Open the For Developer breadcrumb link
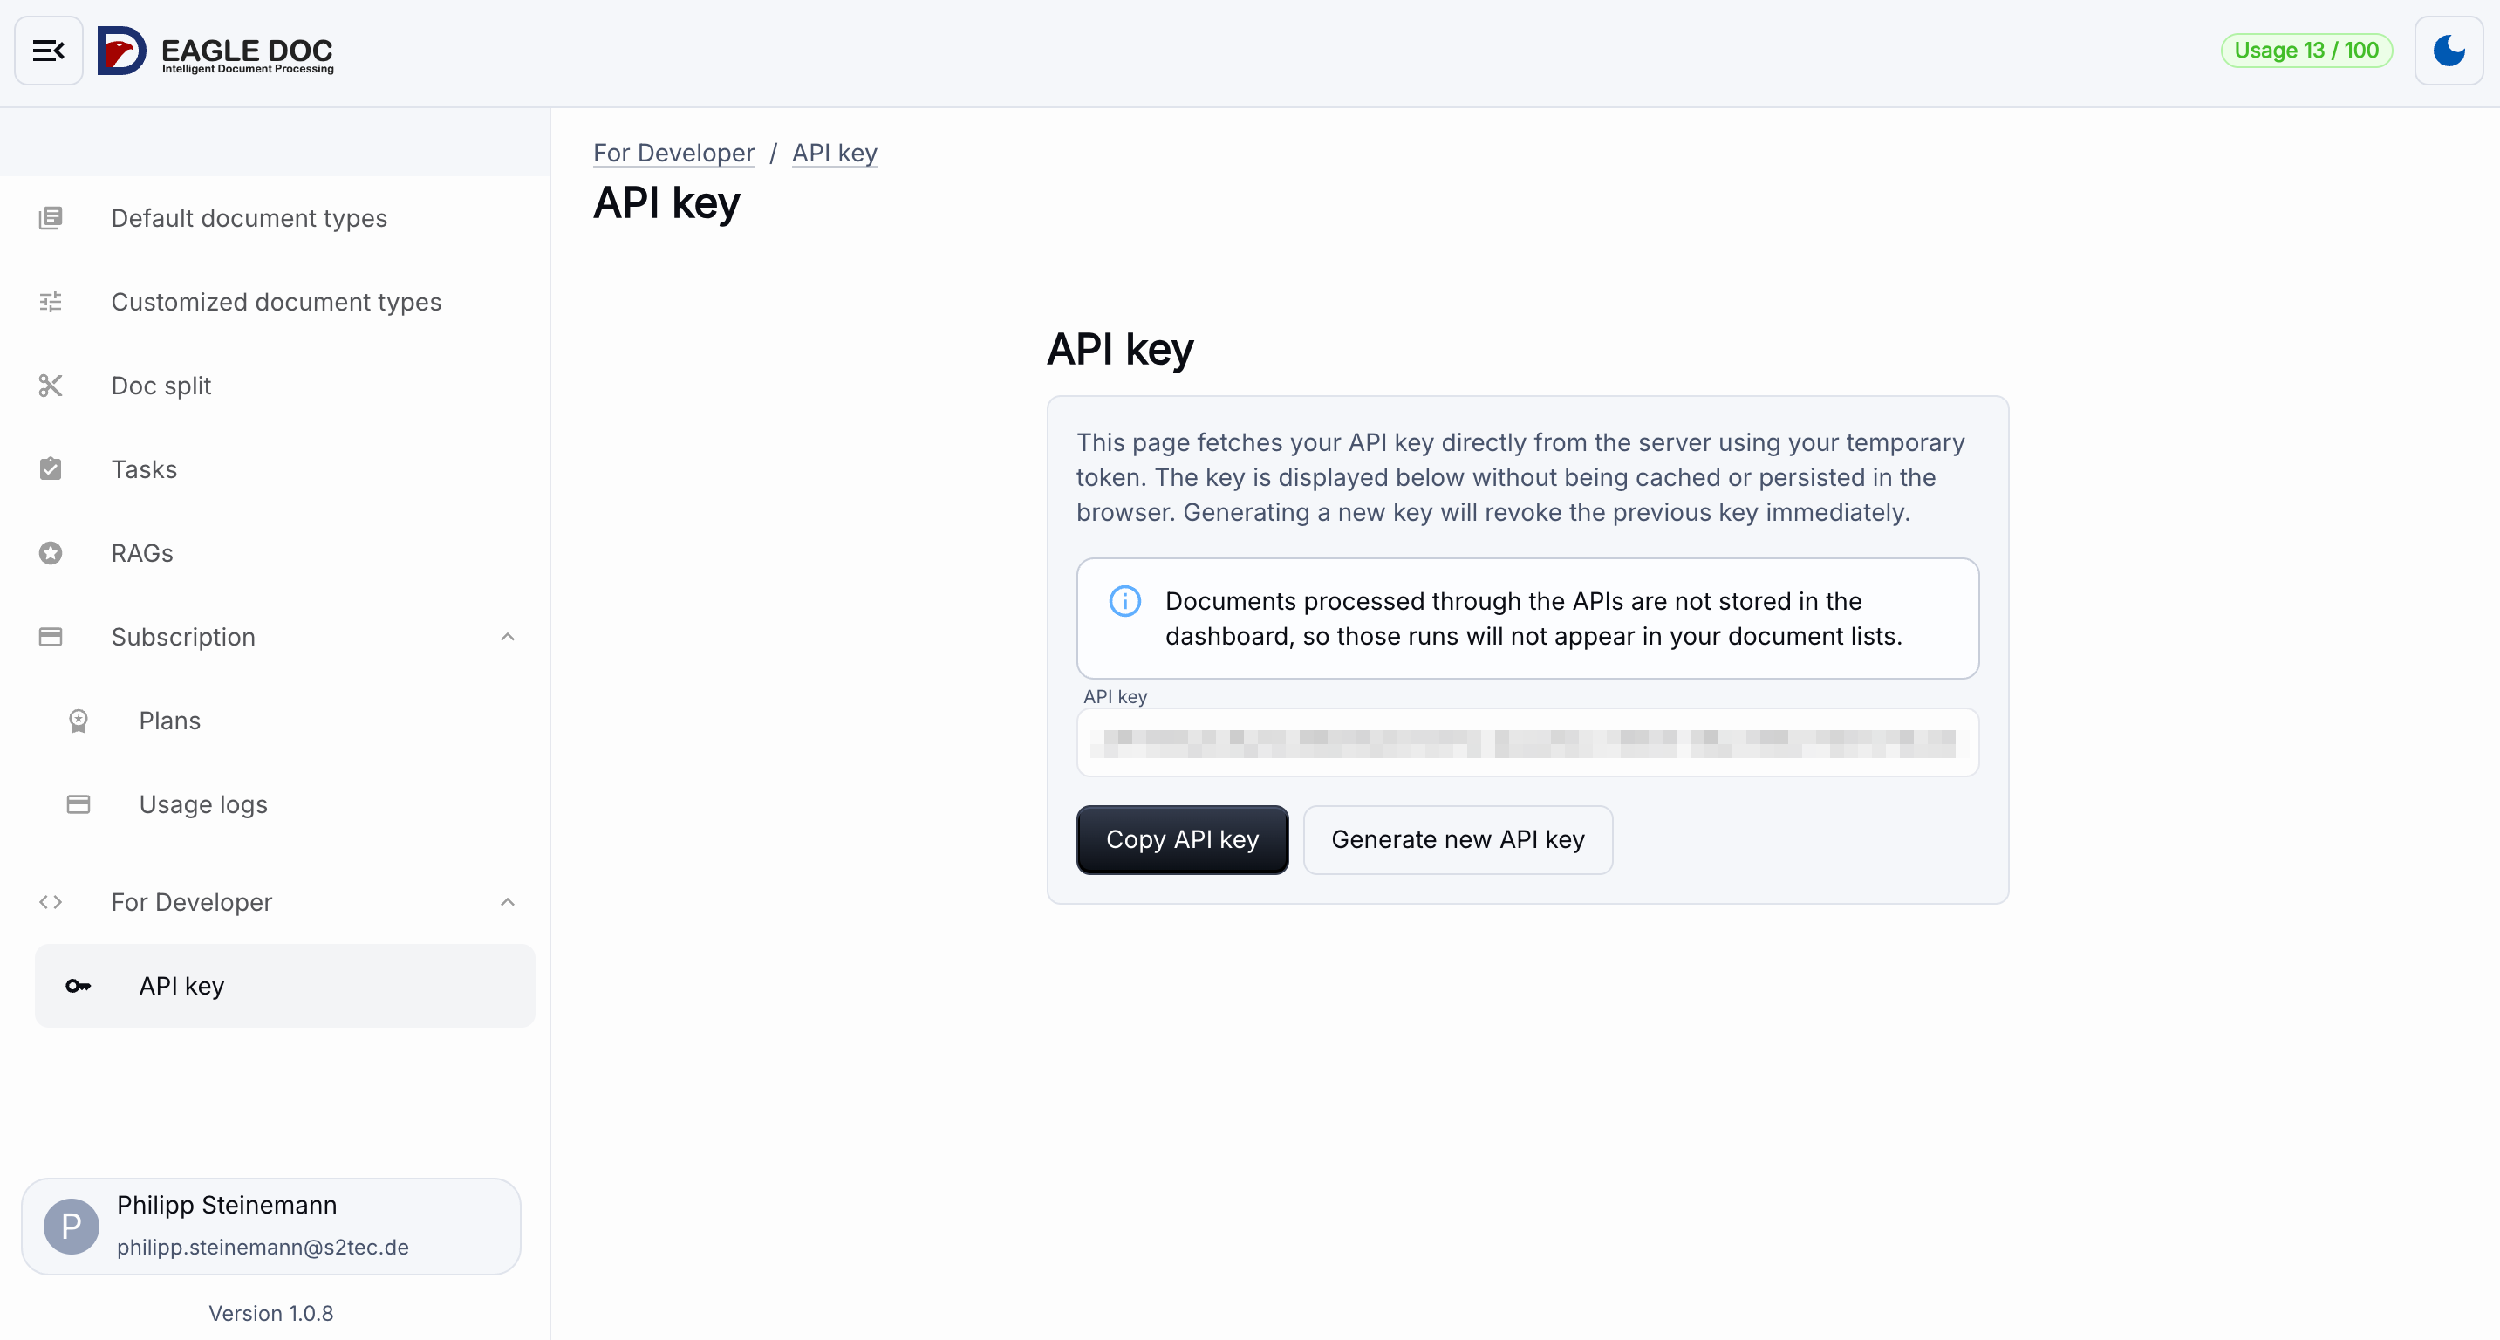Image resolution: width=2500 pixels, height=1340 pixels. pos(673,153)
